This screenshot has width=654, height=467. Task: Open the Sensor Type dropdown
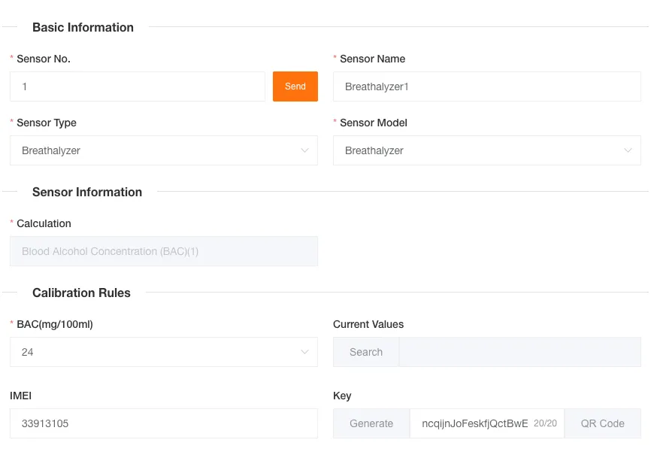tap(163, 150)
